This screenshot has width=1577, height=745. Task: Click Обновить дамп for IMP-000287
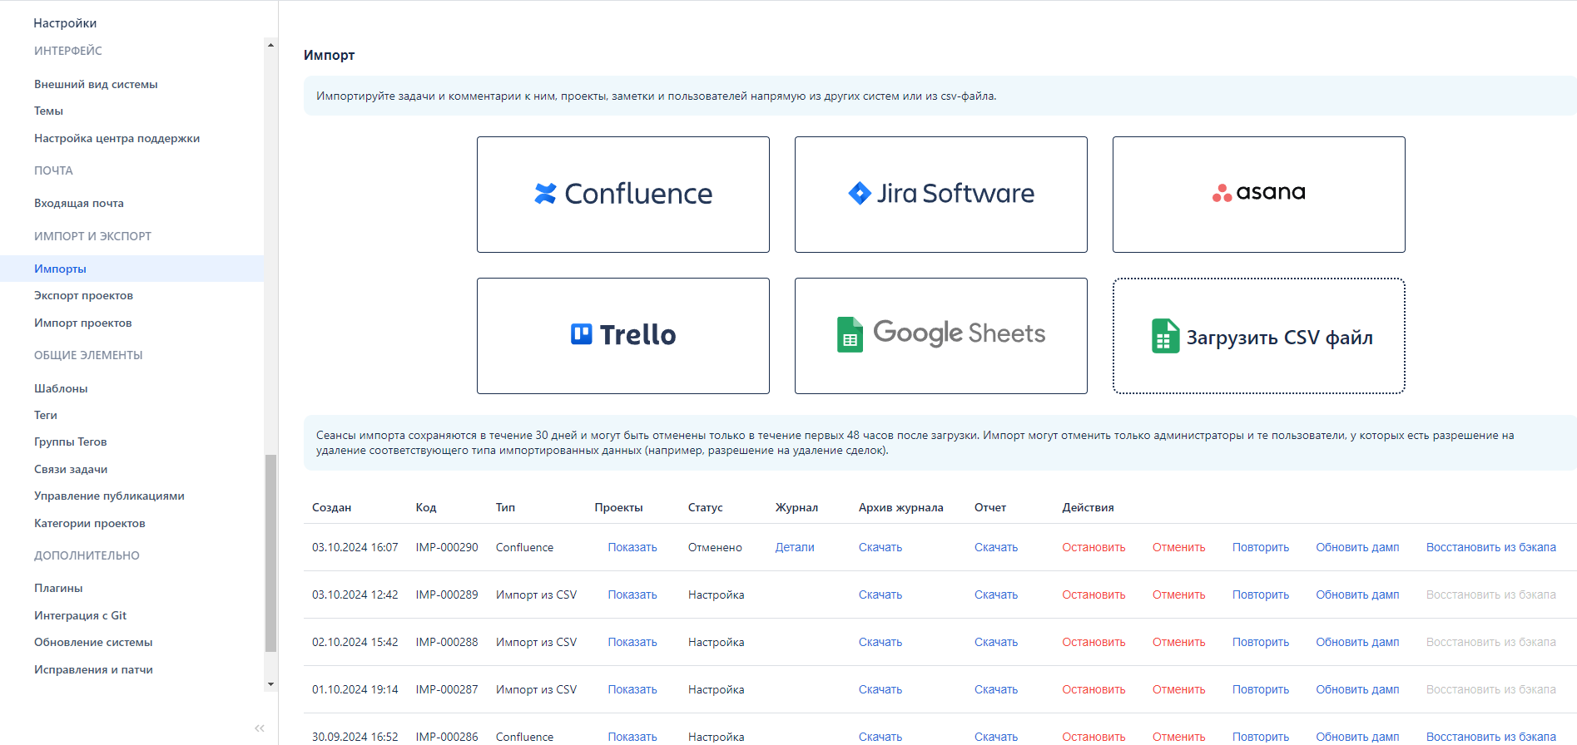[x=1357, y=689]
